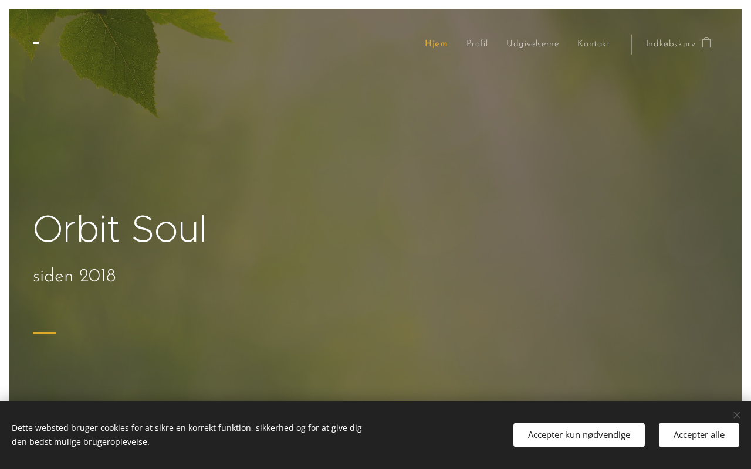Accept all cookies with Accepter alle
The image size is (751, 469).
tap(699, 435)
